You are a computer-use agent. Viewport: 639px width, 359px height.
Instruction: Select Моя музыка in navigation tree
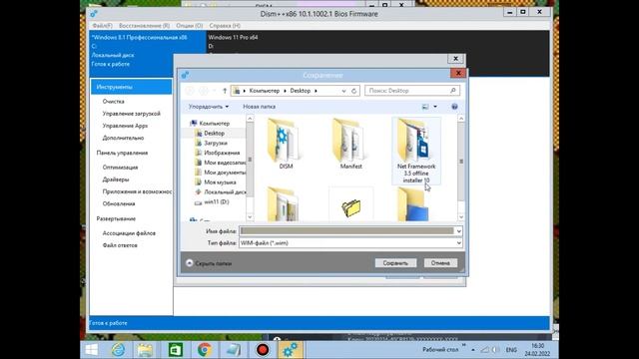220,181
